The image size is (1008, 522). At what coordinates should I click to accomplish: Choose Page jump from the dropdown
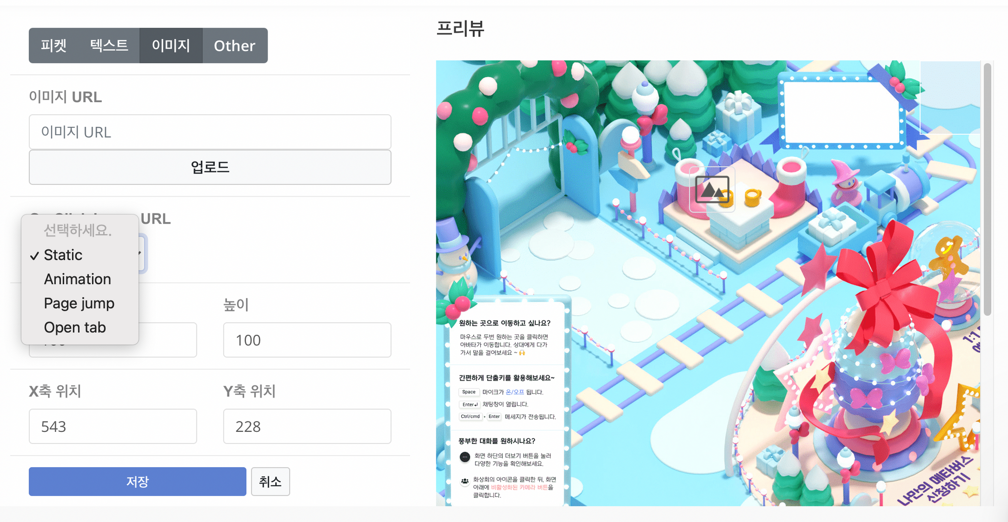80,303
